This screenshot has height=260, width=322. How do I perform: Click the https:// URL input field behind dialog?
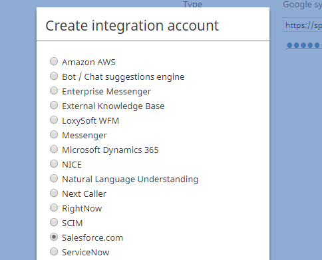tap(303, 25)
